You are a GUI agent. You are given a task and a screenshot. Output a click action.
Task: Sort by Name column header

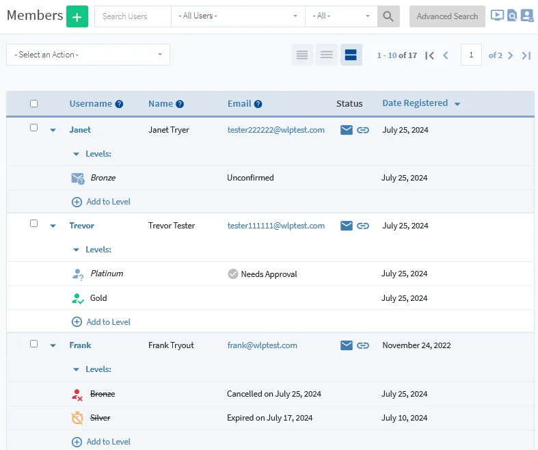click(x=161, y=104)
